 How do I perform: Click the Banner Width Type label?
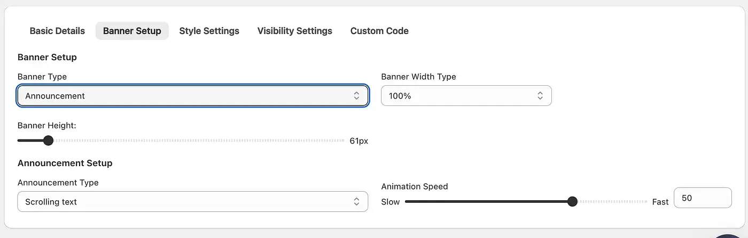tap(418, 77)
